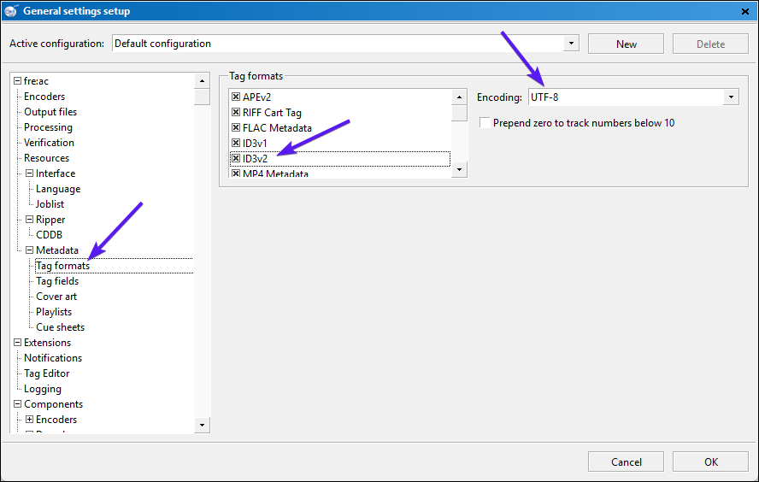This screenshot has height=482, width=759.
Task: Click the Default configuration text field
Action: (338, 44)
